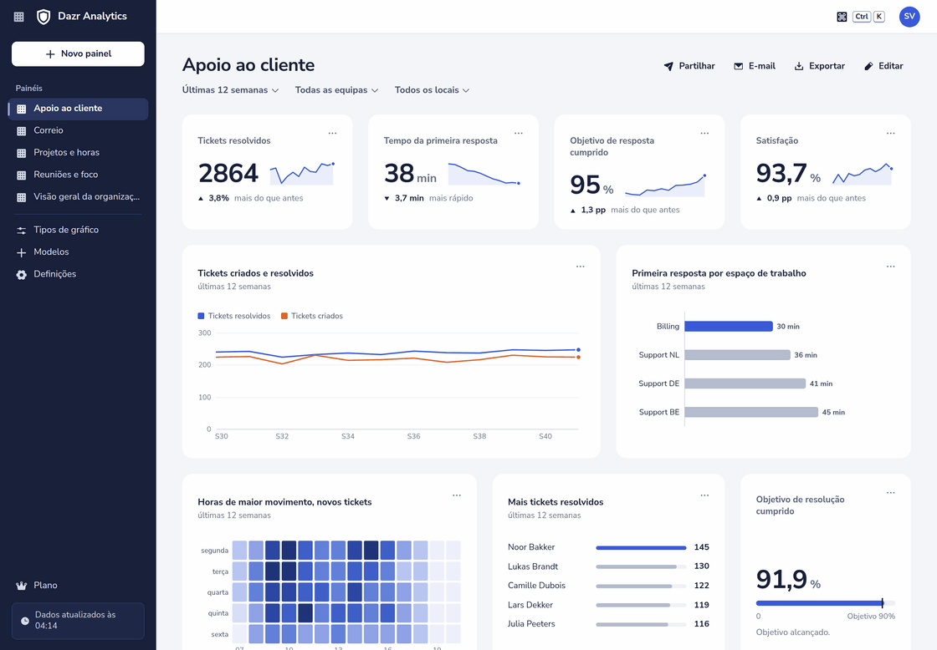Click the Apoio ao cliente page title
Viewport: 937px width, 650px height.
coord(248,65)
